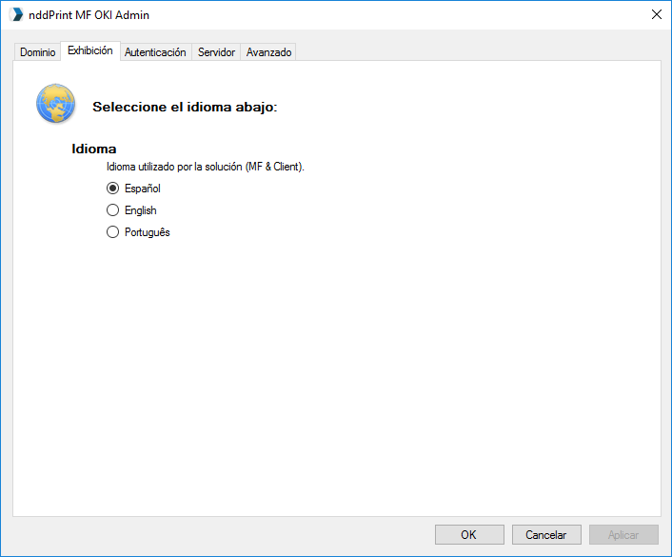This screenshot has height=557, width=672.
Task: Click the 'Seleccione el idioma abajo' heading
Action: point(185,107)
